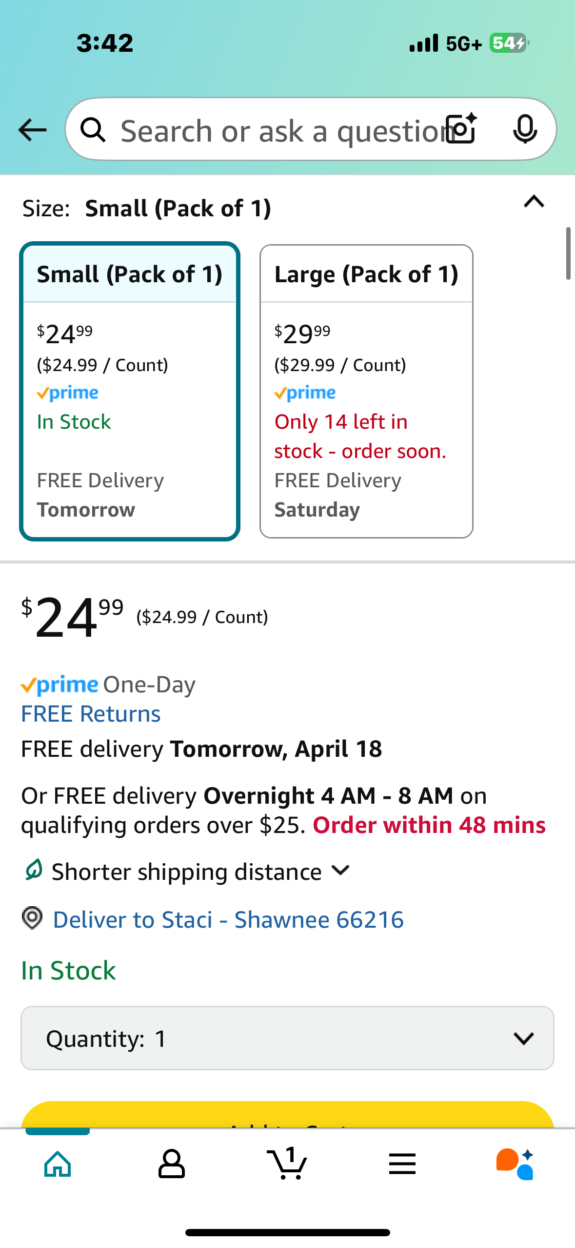575x1248 pixels.
Task: Open the account profile tab
Action: pos(172,1164)
